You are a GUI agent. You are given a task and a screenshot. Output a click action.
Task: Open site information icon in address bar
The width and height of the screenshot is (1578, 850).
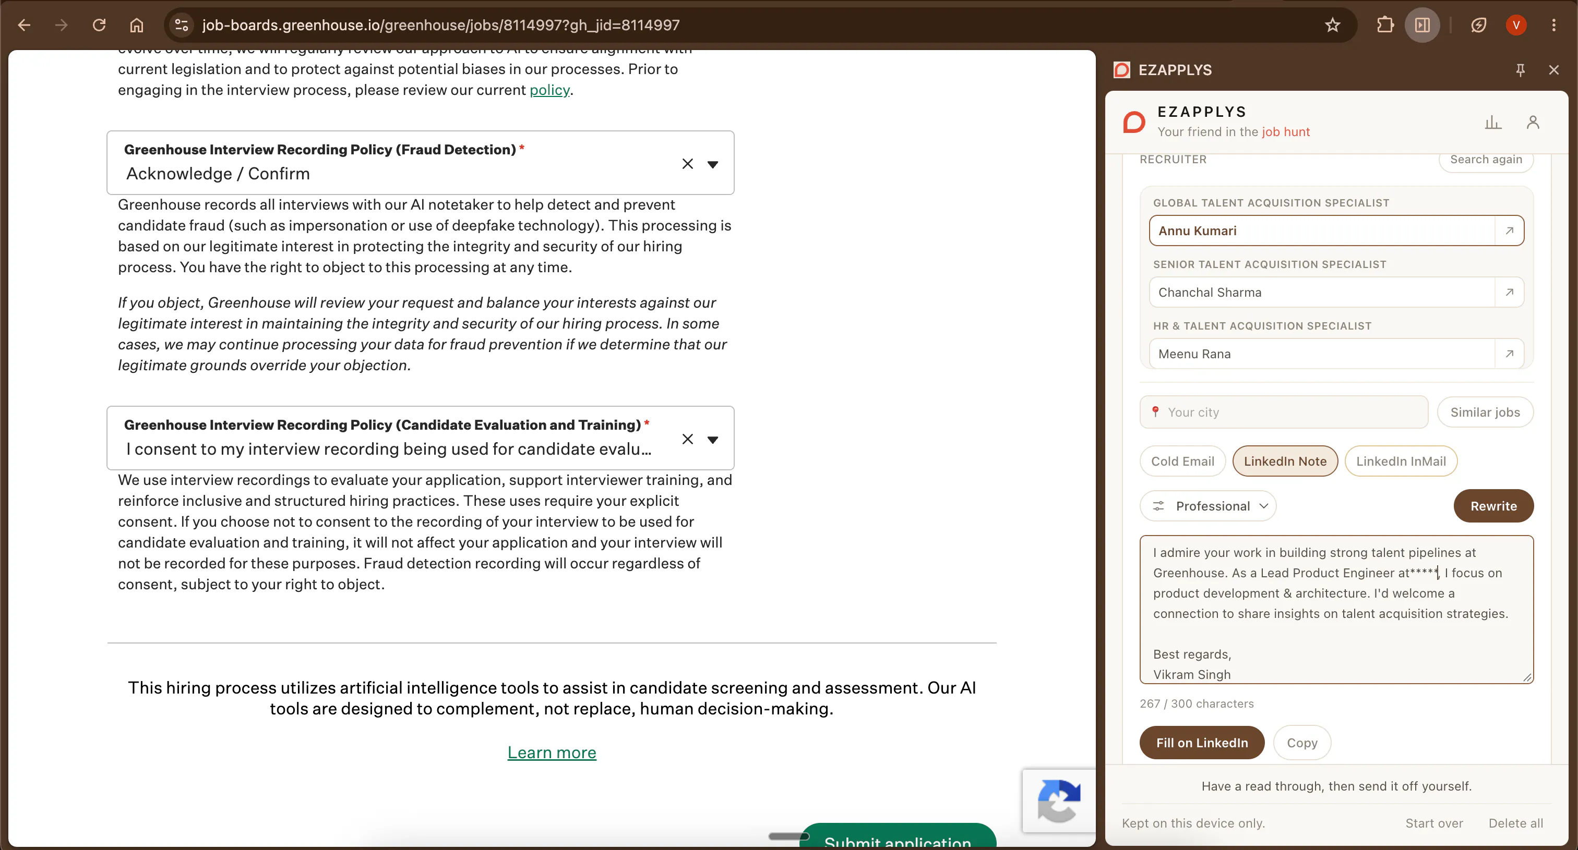(x=181, y=25)
